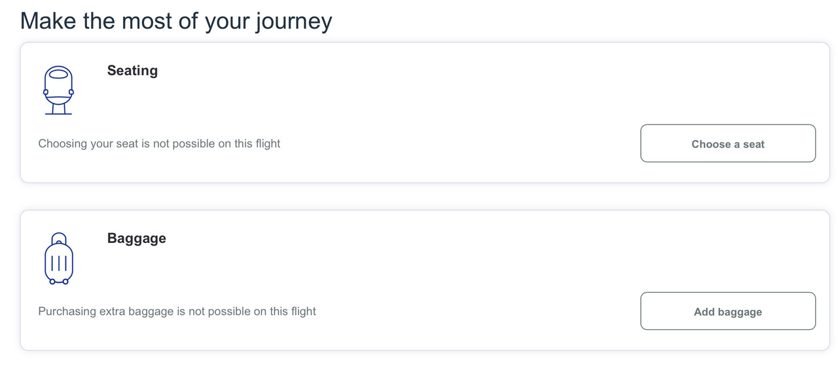This screenshot has height=370, width=838.
Task: Click the headrest of the seat icon
Action: point(58,74)
